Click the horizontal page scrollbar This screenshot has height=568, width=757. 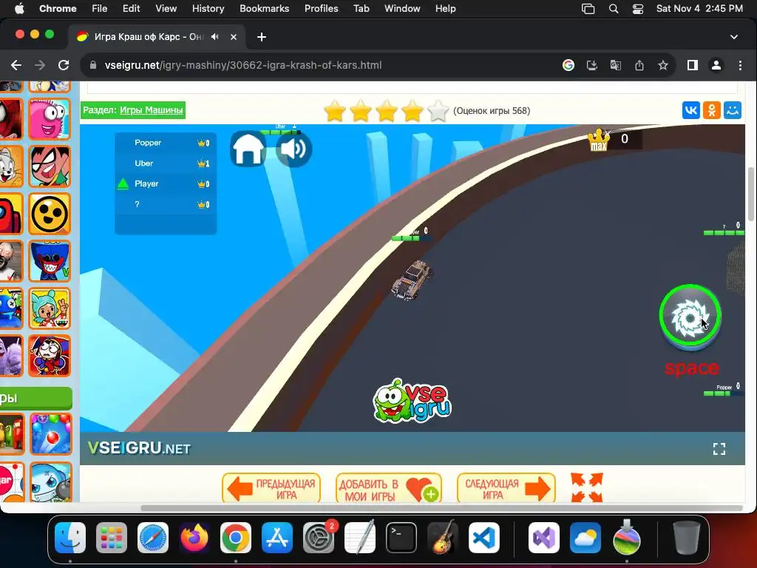[x=441, y=507]
